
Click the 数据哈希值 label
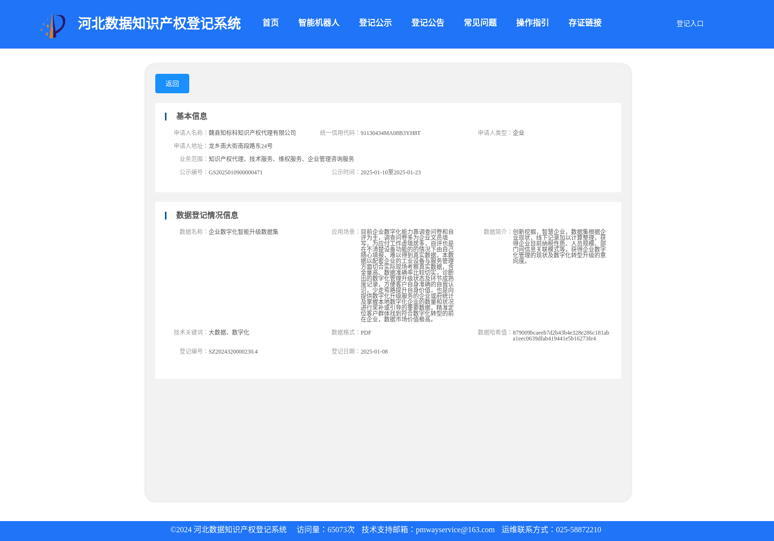tap(495, 332)
